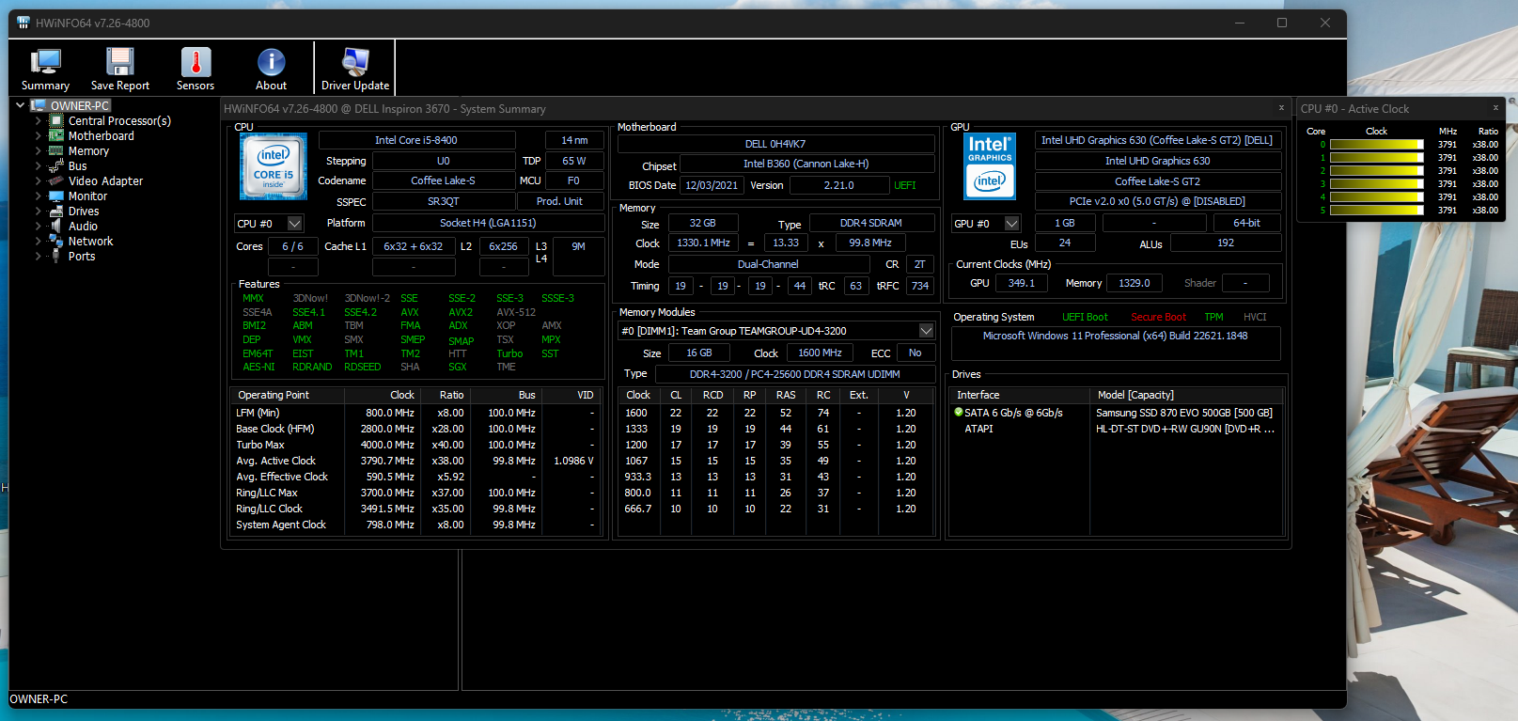
Task: Select Video Adapter in the tree
Action: (105, 181)
